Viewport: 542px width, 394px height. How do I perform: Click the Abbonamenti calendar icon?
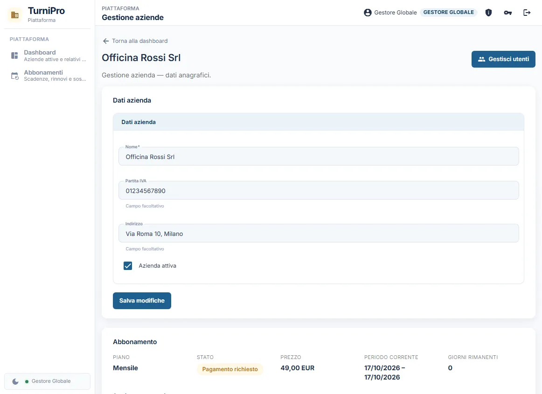14,76
